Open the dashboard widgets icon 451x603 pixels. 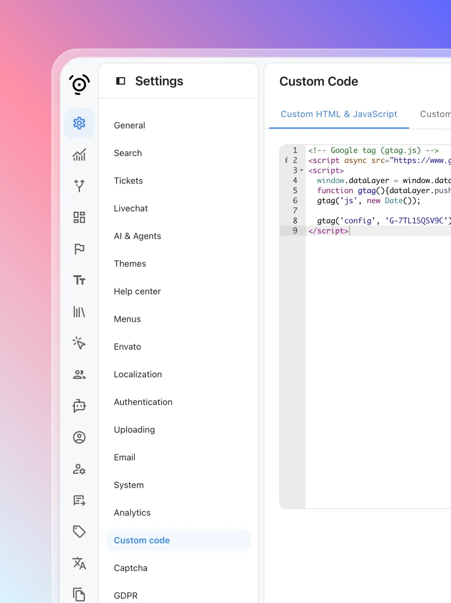point(79,217)
